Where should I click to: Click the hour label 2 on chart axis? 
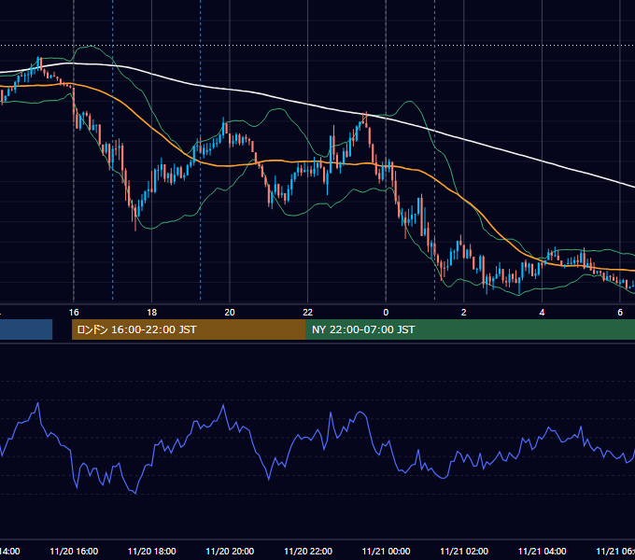click(x=464, y=313)
